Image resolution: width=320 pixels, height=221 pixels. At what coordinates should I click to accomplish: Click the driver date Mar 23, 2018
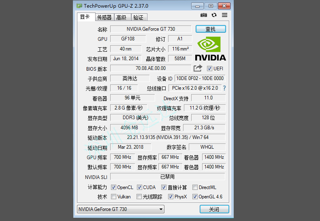coord(130,147)
